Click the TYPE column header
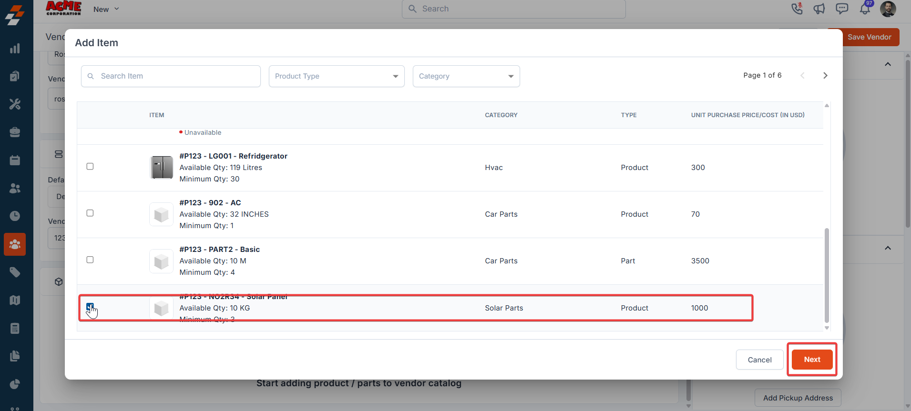The height and width of the screenshot is (411, 911). pos(629,115)
